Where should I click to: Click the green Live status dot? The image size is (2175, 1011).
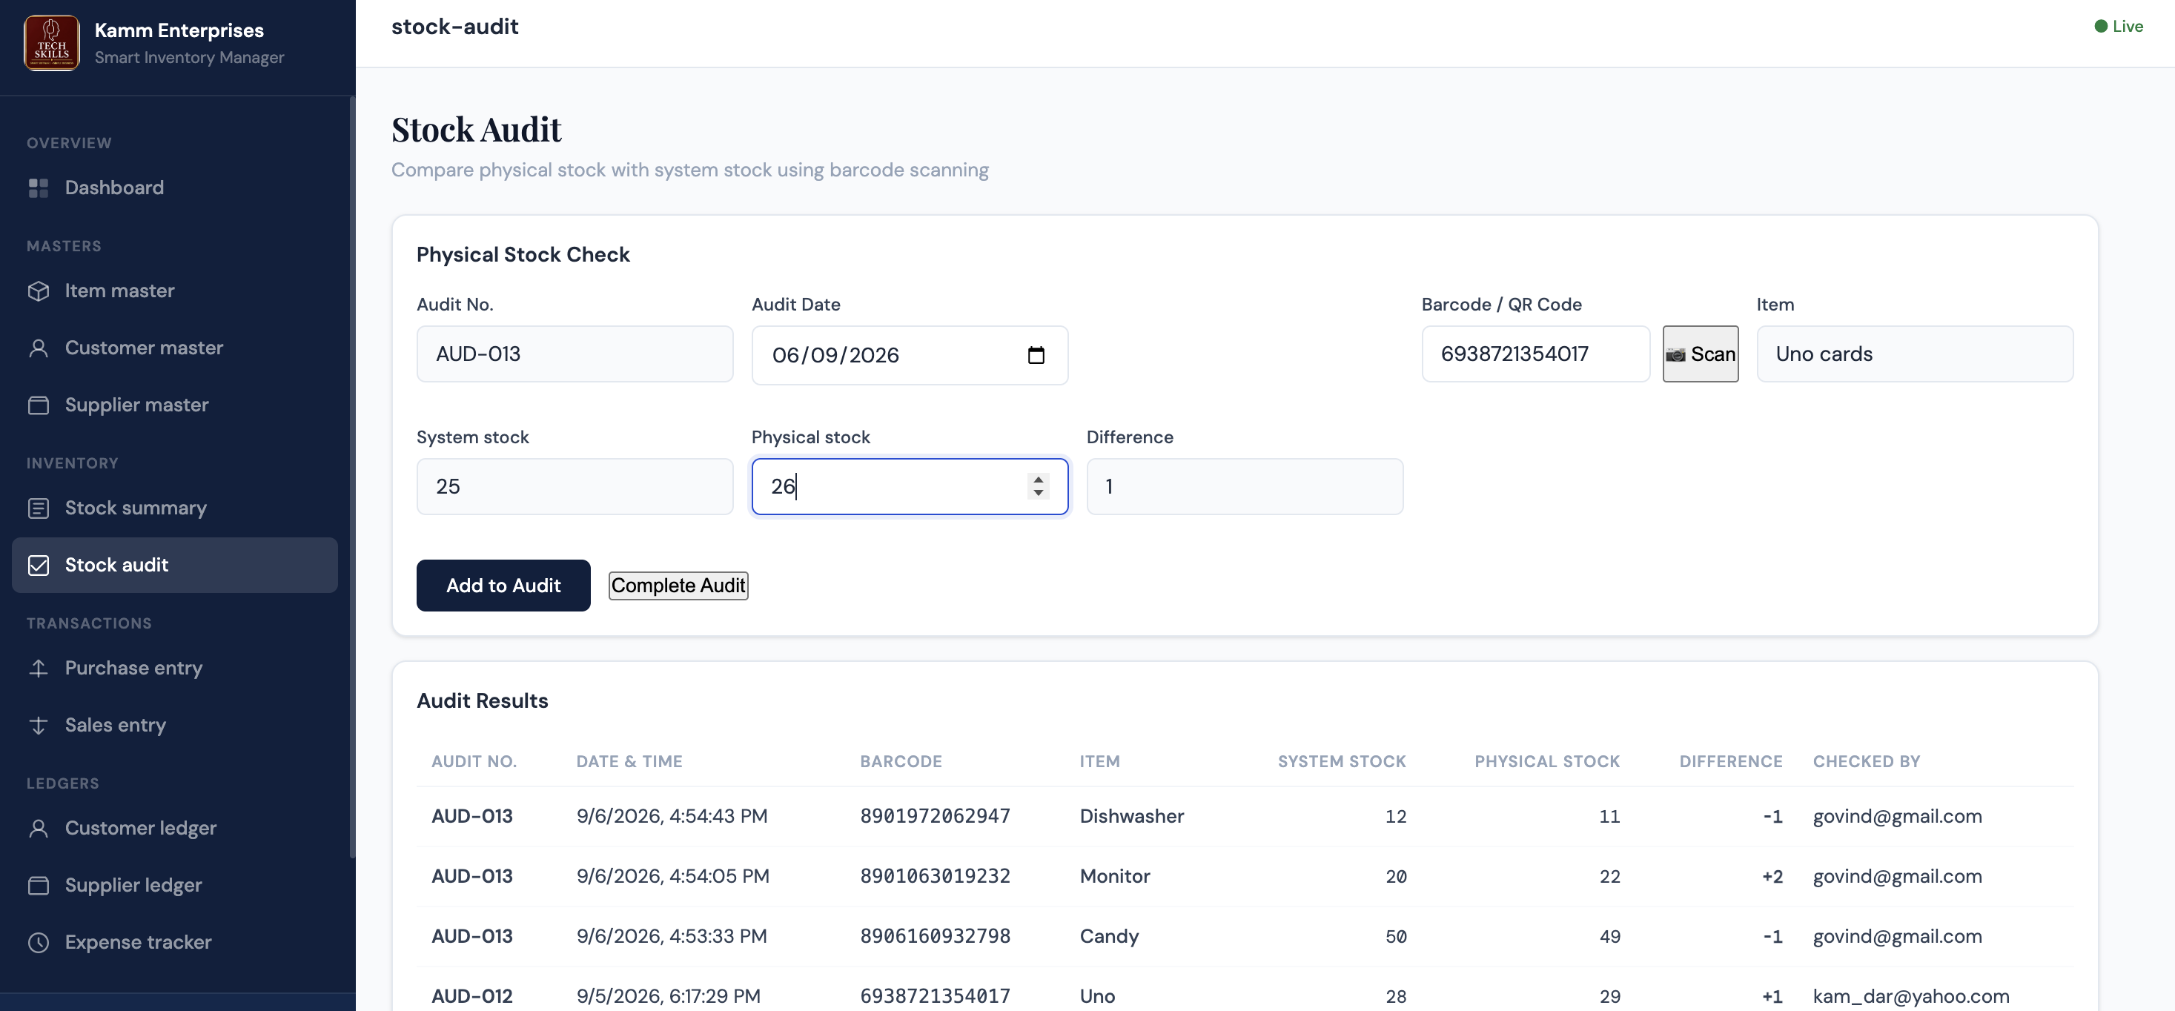[x=2101, y=26]
